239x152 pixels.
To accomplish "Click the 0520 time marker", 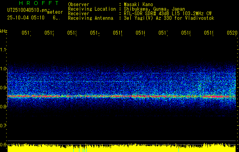I will [x=232, y=33].
